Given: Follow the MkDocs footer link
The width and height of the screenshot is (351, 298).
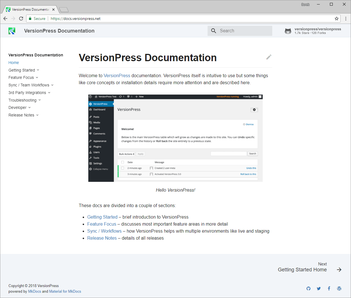Looking at the screenshot, I should click(35, 291).
